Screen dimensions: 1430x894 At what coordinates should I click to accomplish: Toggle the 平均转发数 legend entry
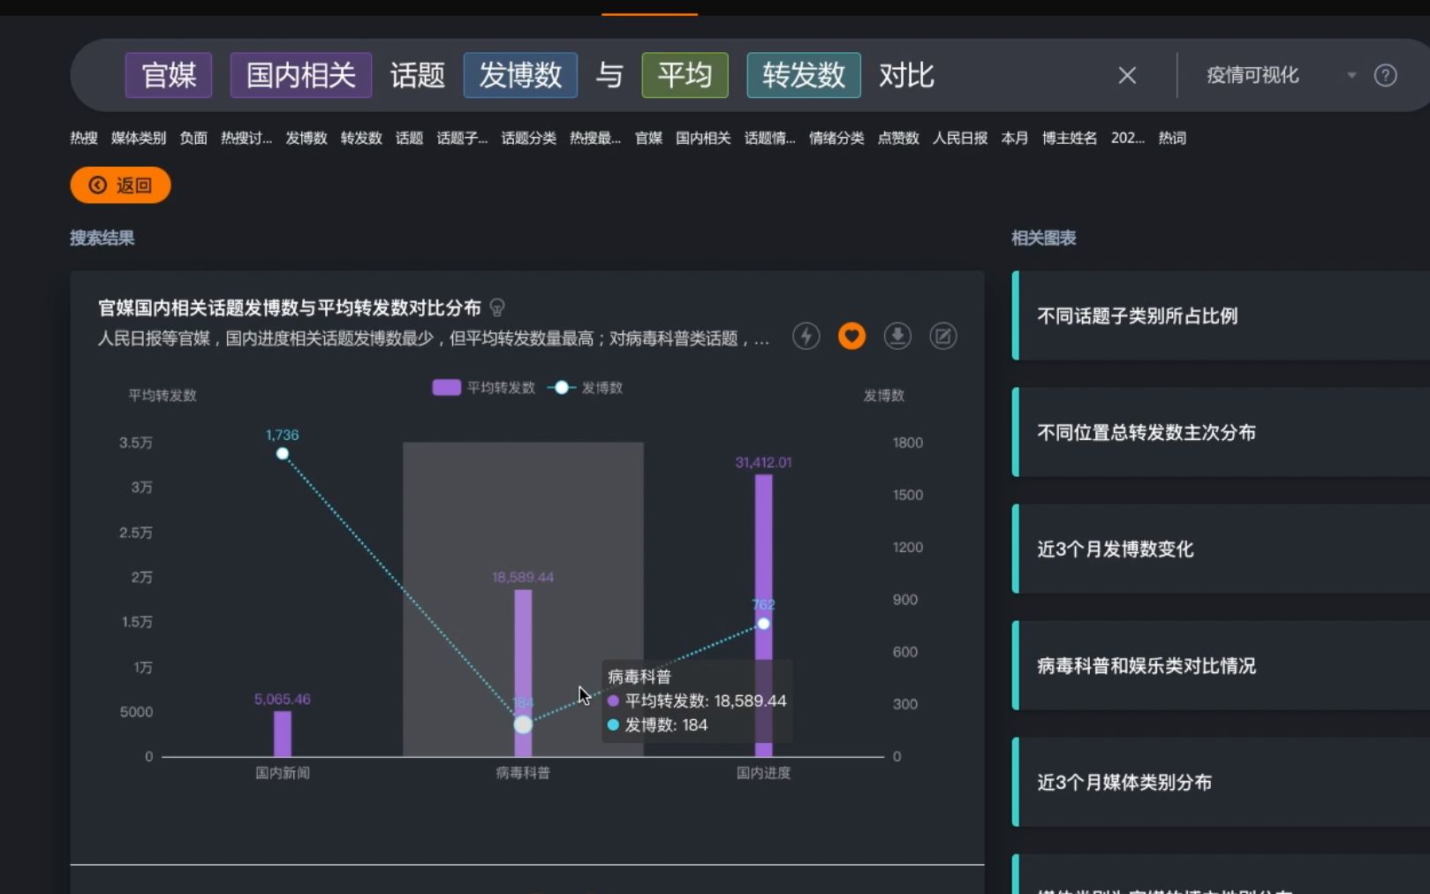pos(484,388)
